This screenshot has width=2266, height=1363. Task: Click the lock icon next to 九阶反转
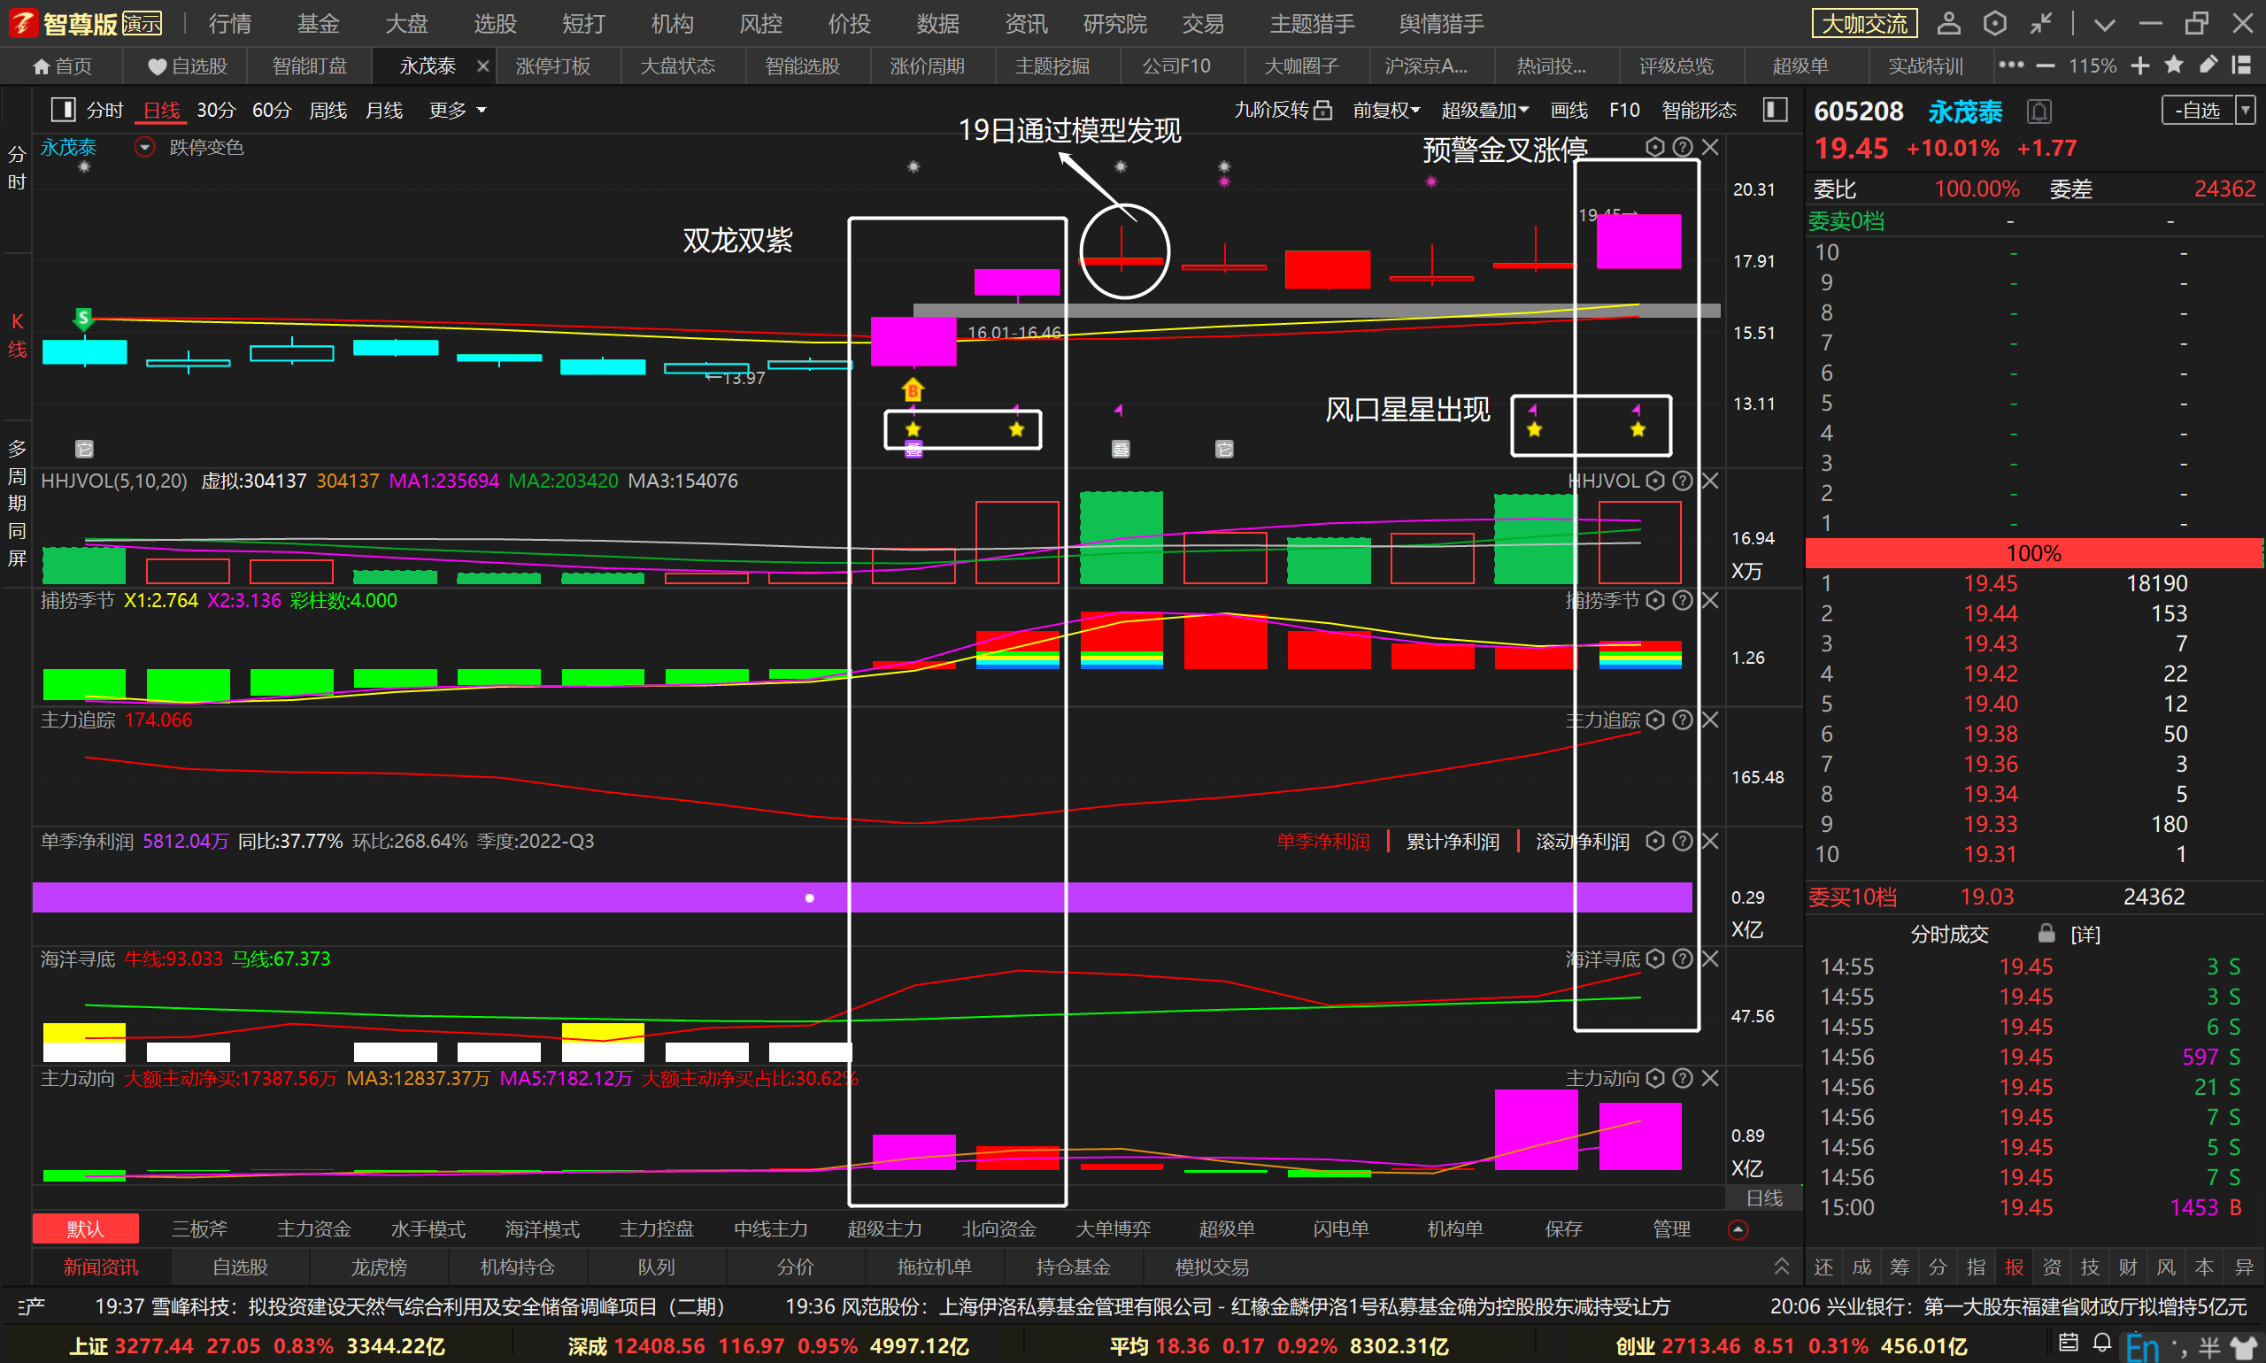tap(1322, 111)
